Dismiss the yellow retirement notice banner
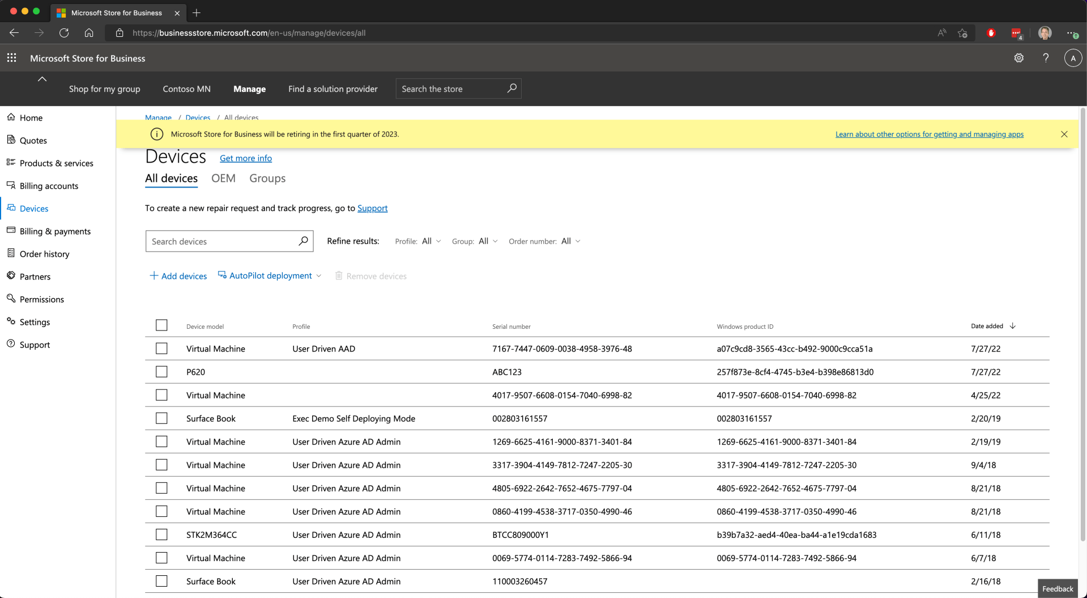 pyautogui.click(x=1064, y=134)
